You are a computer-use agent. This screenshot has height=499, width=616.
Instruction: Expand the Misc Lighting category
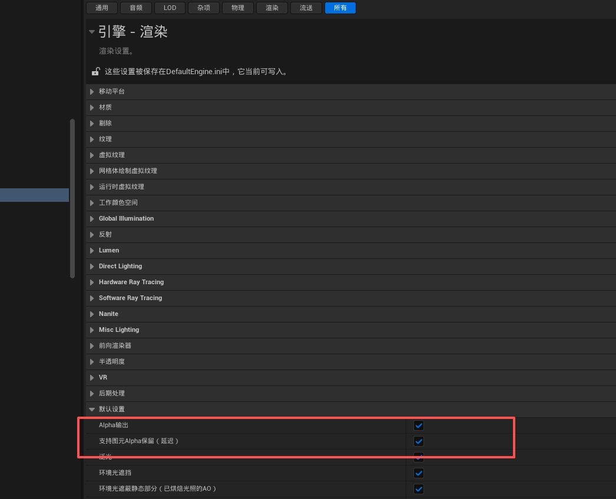coord(92,330)
